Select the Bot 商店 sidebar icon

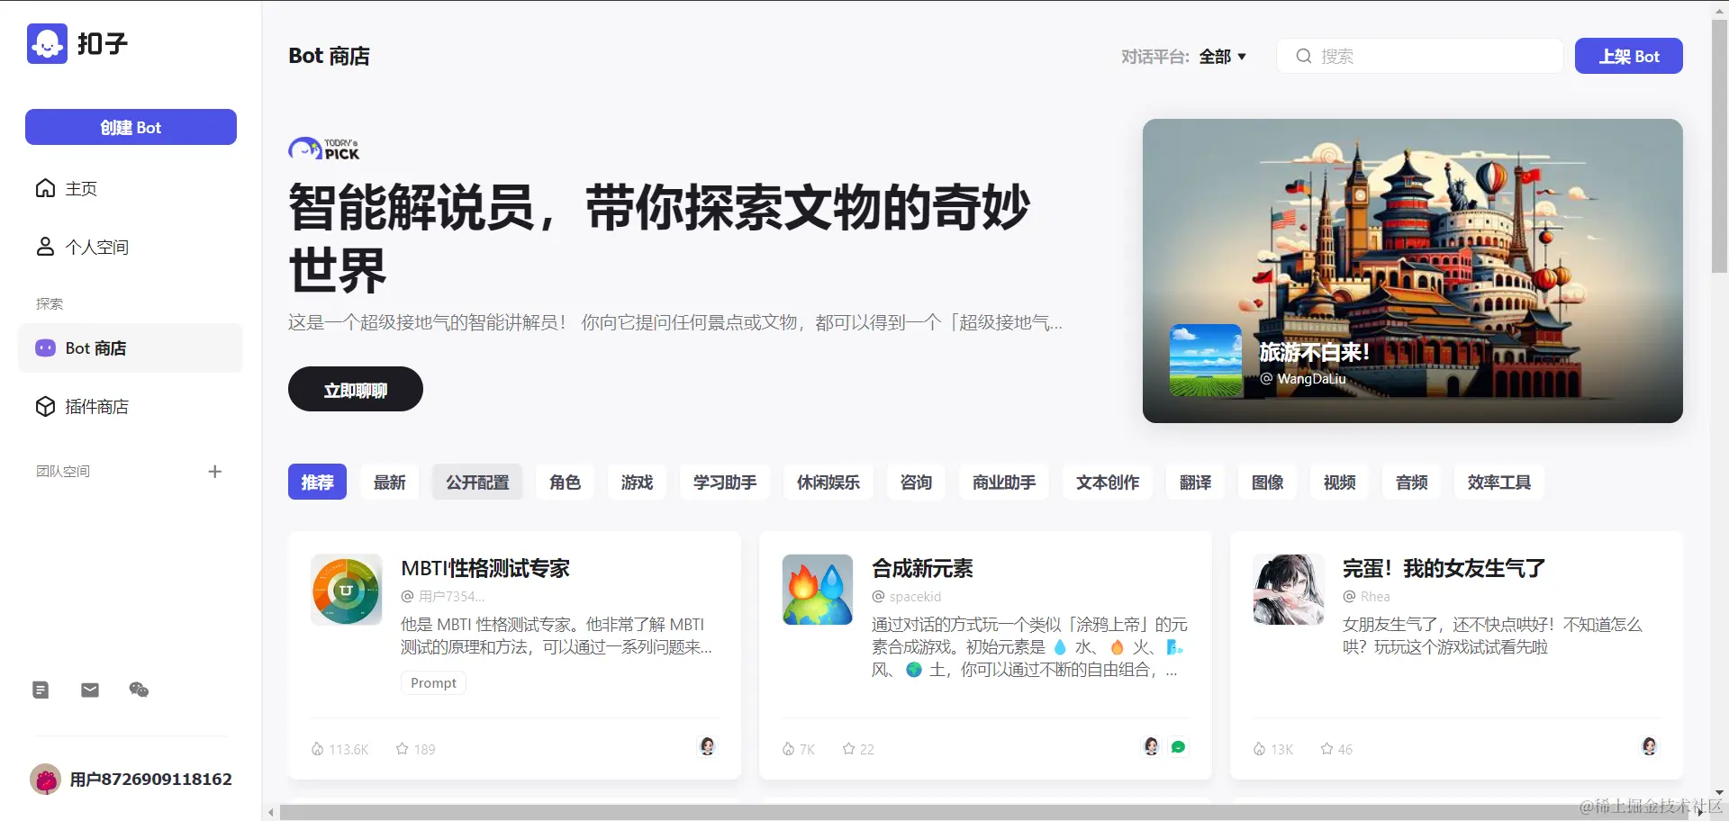click(45, 348)
